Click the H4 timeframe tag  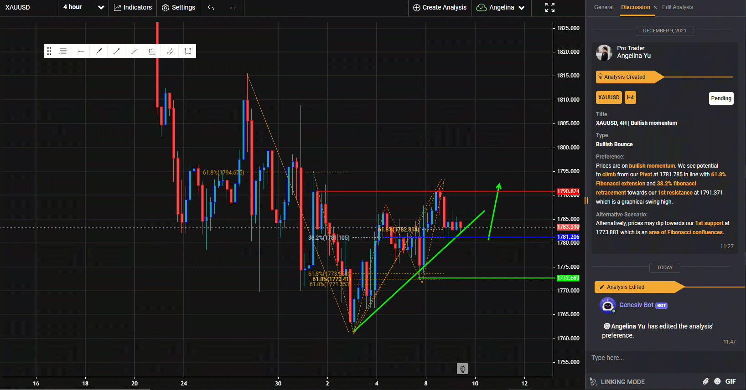point(630,97)
